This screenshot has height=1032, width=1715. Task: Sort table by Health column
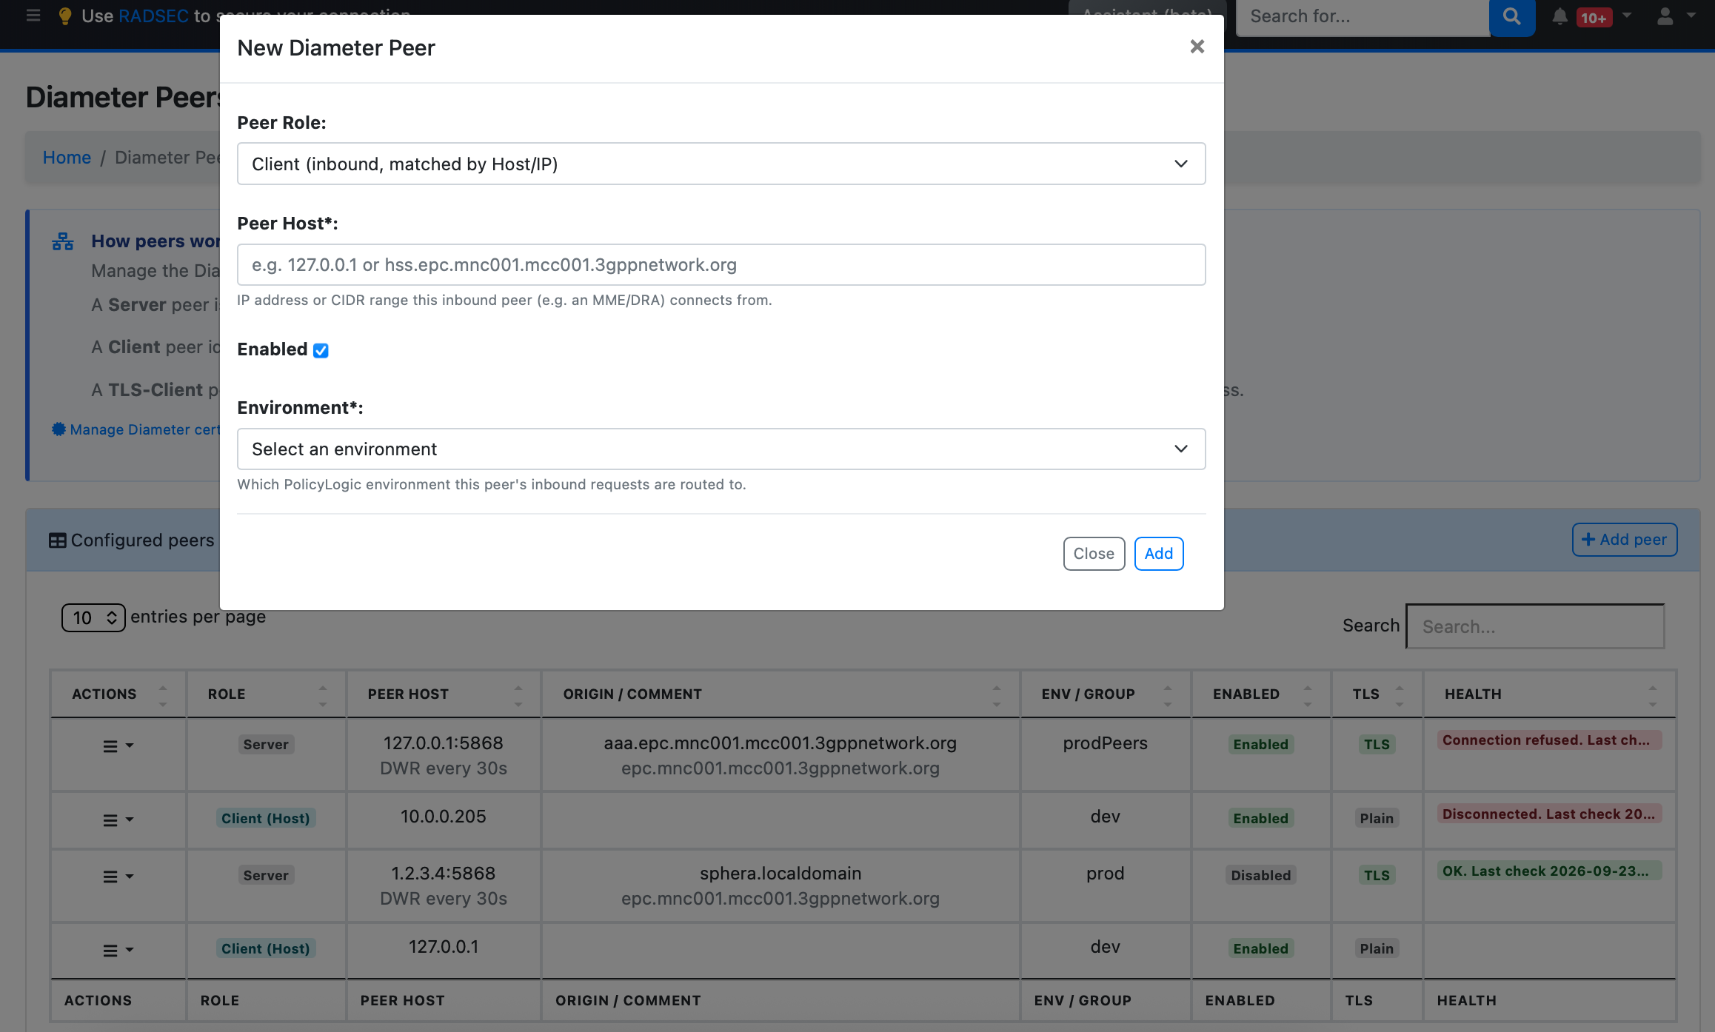tap(1549, 694)
